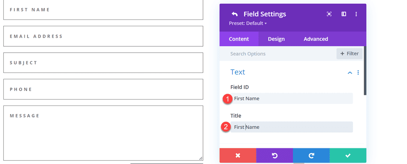Click the snap modal sidebar layout icon
Image resolution: width=407 pixels, height=164 pixels.
[x=344, y=14]
